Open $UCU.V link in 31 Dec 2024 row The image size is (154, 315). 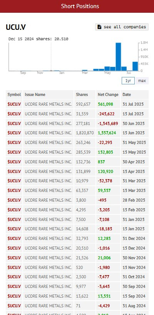point(14,238)
